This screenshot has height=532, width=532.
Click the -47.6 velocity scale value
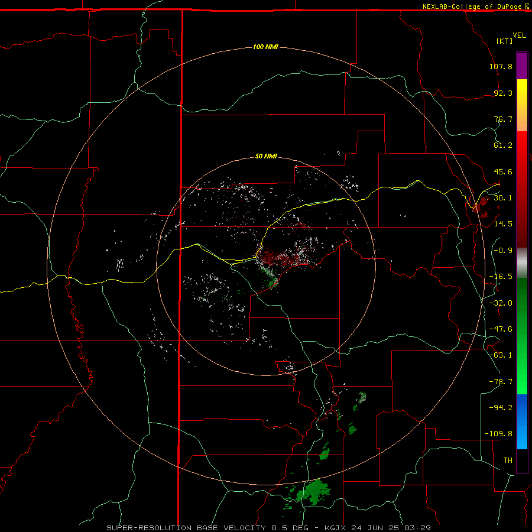(501, 329)
